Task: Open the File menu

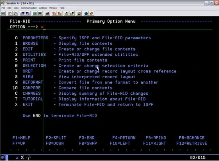Action: (x=3, y=8)
